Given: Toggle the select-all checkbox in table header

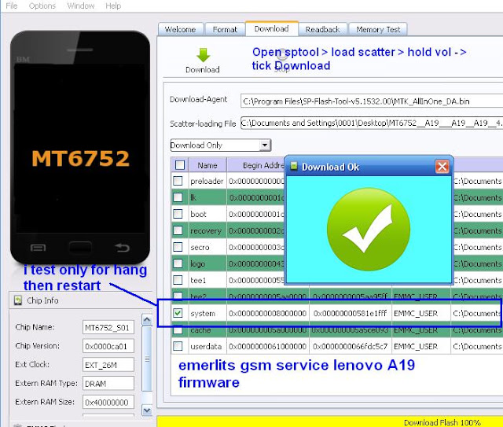Looking at the screenshot, I should (180, 165).
